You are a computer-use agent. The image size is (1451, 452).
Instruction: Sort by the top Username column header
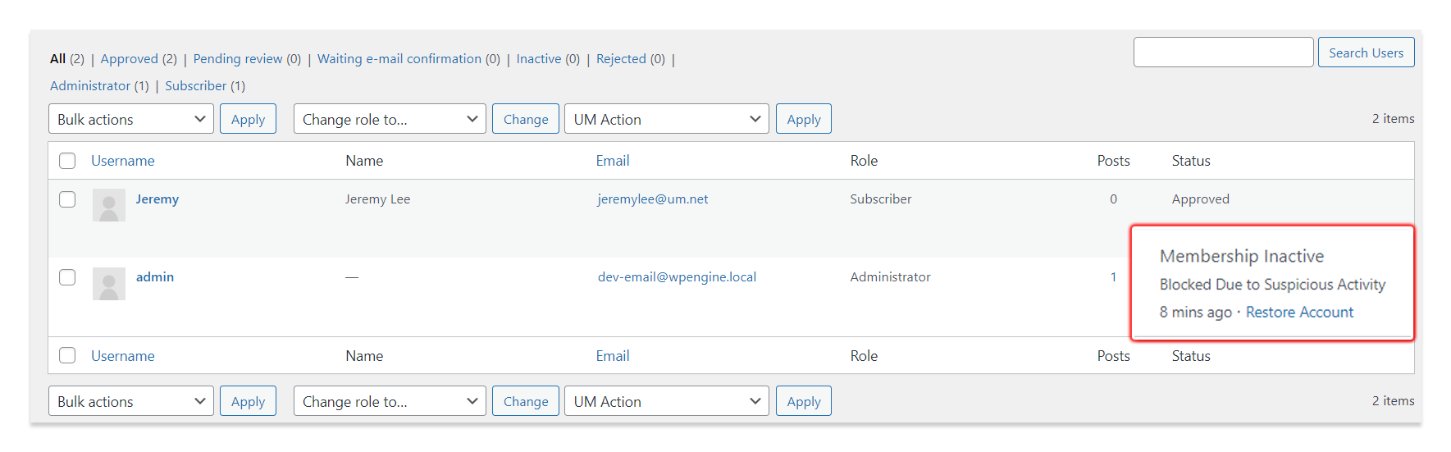123,161
